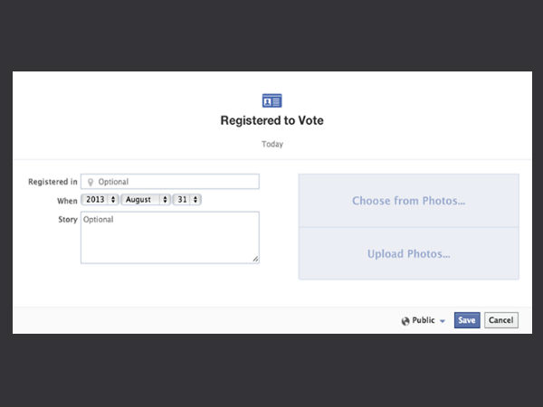Click the "When" field label

tap(67, 199)
